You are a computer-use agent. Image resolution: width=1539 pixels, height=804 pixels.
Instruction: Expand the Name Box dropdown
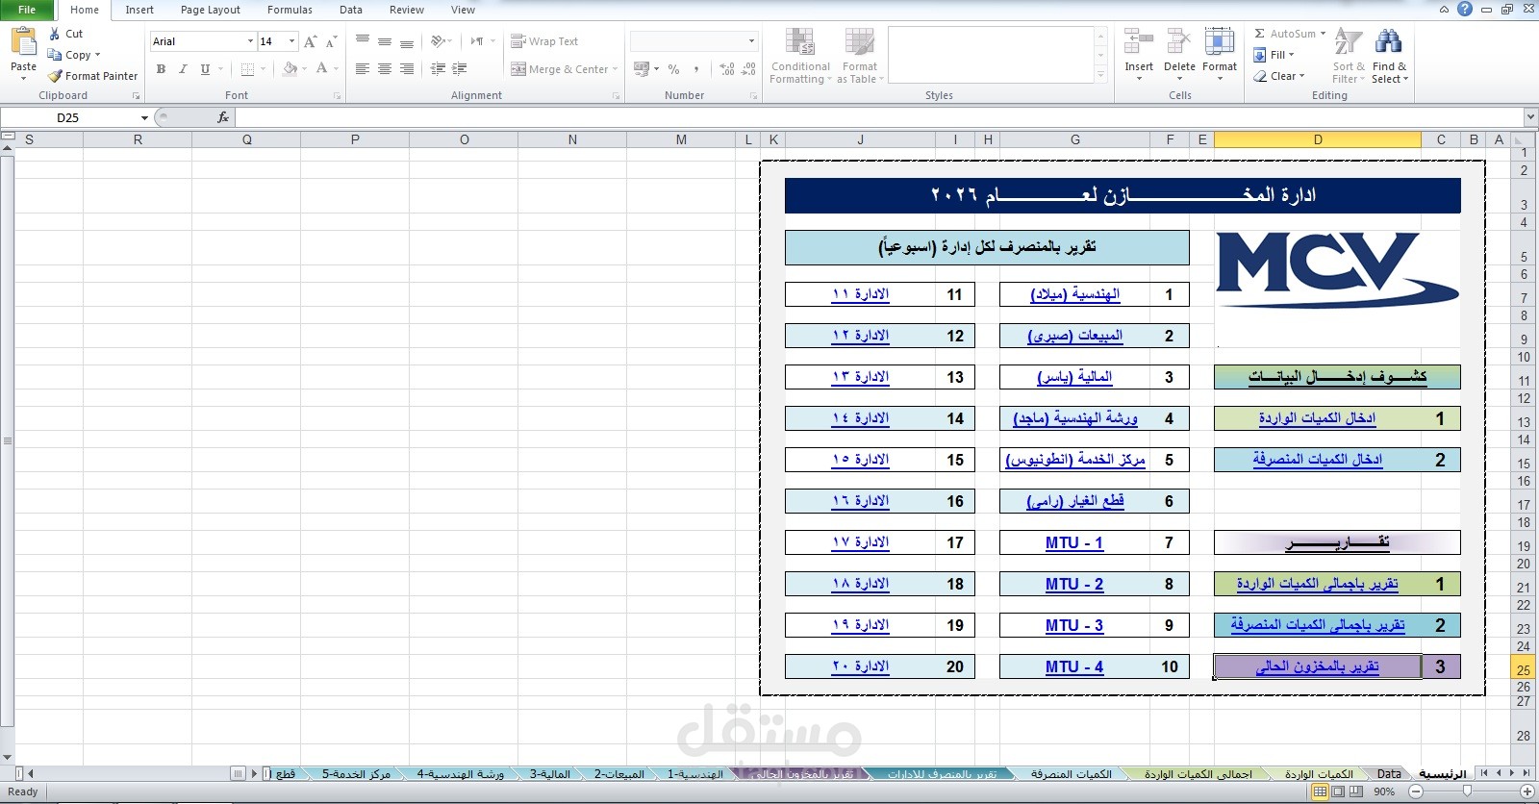point(144,117)
